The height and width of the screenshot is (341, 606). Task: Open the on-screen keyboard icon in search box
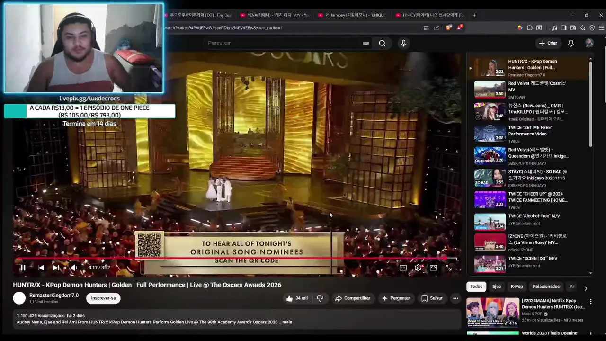366,43
